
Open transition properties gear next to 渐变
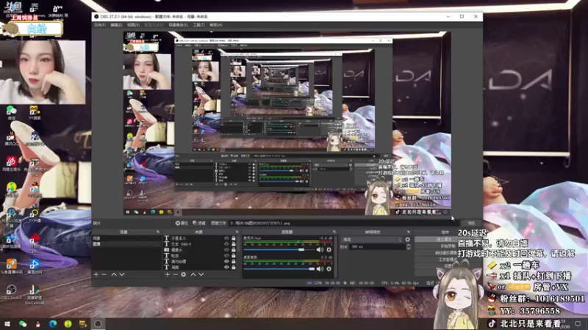click(408, 240)
